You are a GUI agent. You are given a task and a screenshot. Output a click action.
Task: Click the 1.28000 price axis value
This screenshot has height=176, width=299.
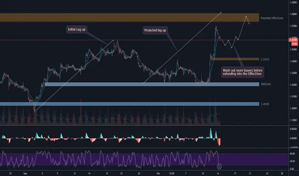coord(293,14)
